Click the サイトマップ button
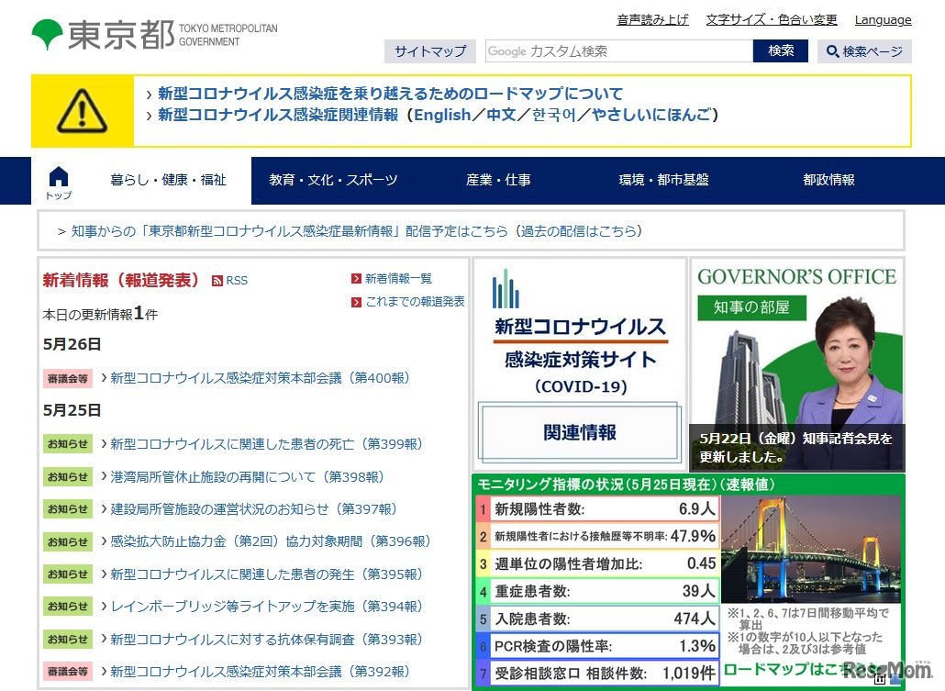The width and height of the screenshot is (945, 691). click(x=429, y=51)
